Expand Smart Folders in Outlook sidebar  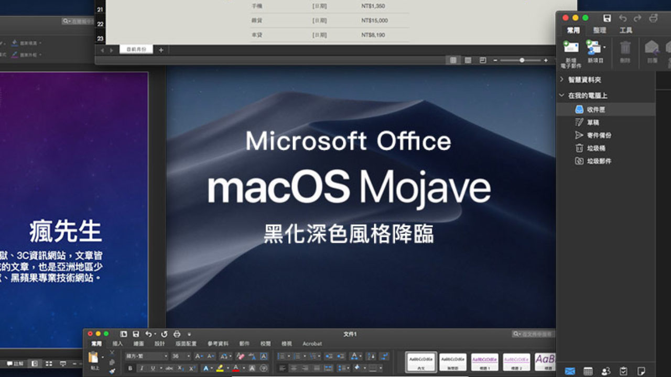[562, 80]
